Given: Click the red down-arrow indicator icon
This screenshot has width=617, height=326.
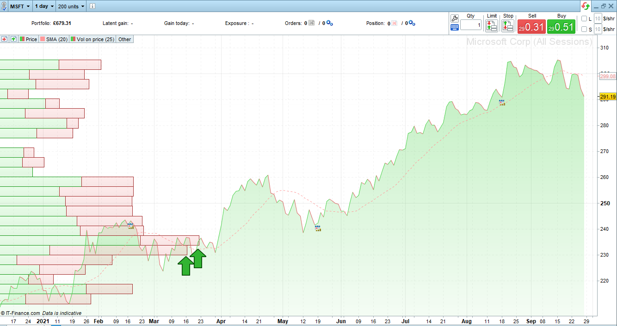Looking at the screenshot, I should point(4,39).
